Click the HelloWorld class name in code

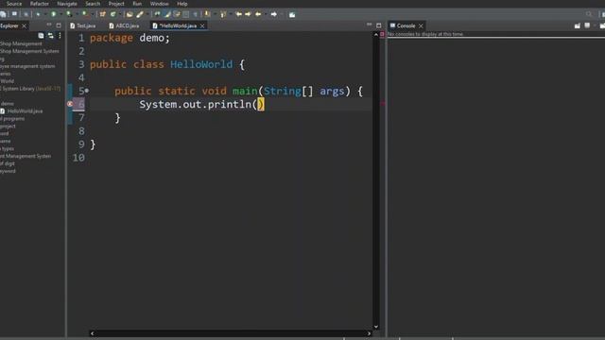pyautogui.click(x=201, y=64)
